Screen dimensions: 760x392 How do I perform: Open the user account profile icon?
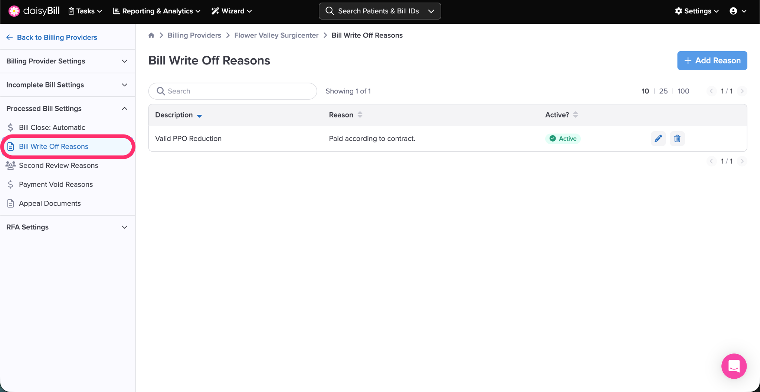[733, 11]
